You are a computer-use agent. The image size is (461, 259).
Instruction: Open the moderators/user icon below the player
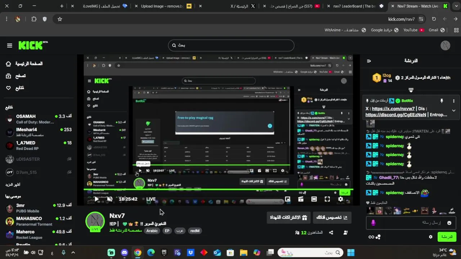(x=345, y=233)
